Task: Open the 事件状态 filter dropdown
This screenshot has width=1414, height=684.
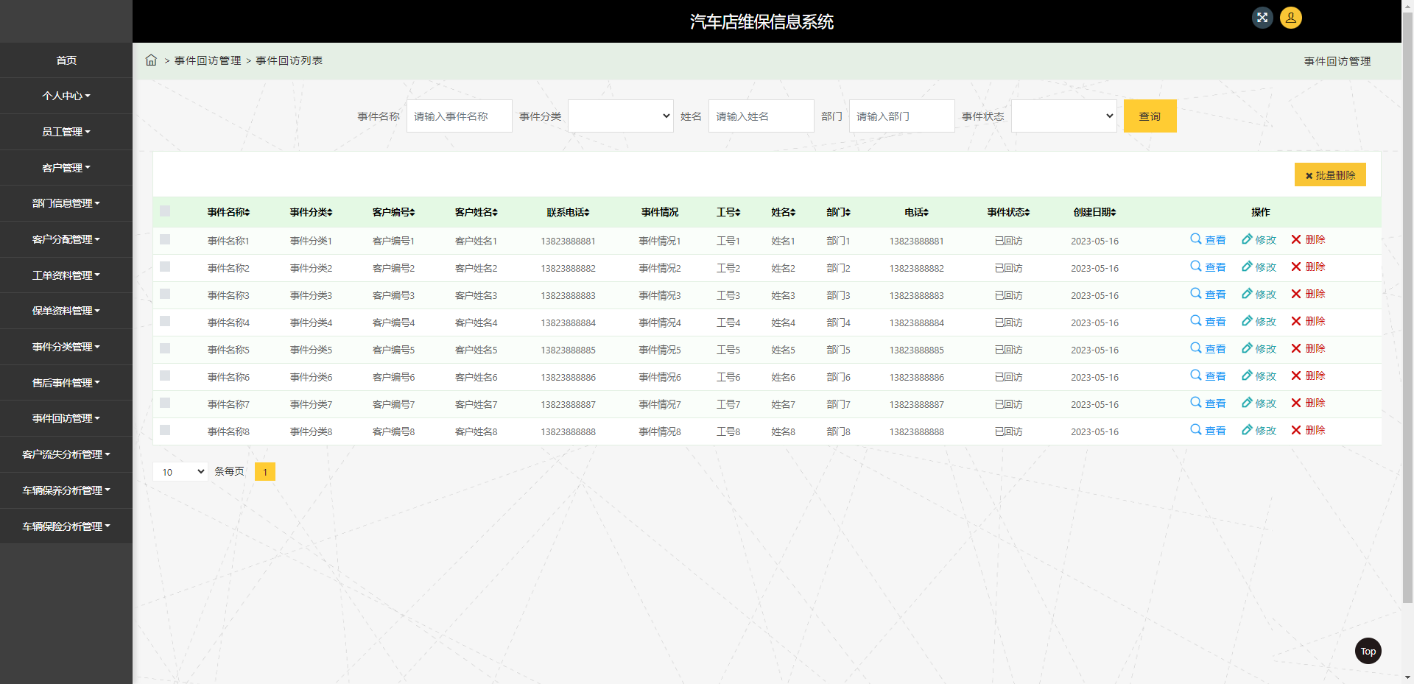Action: (x=1063, y=116)
